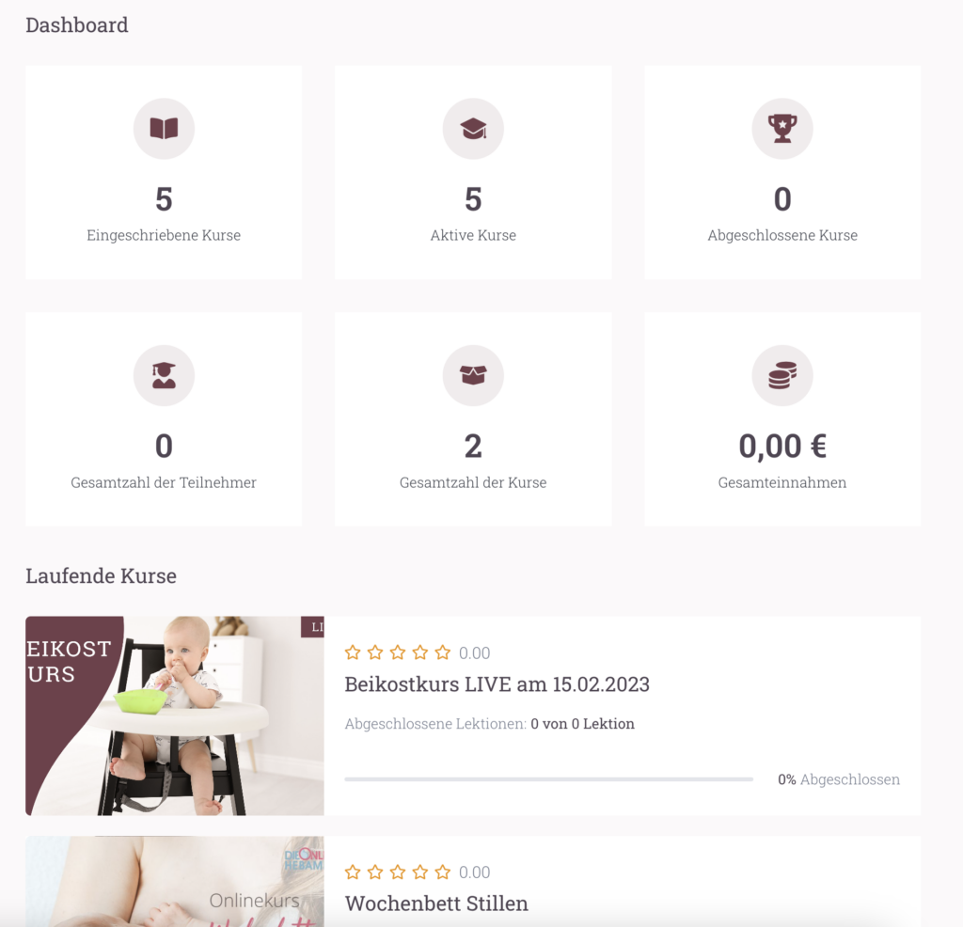Viewport: 963px width, 927px height.
Task: Open the Wochenbett Stillen course title
Action: pyautogui.click(x=436, y=903)
